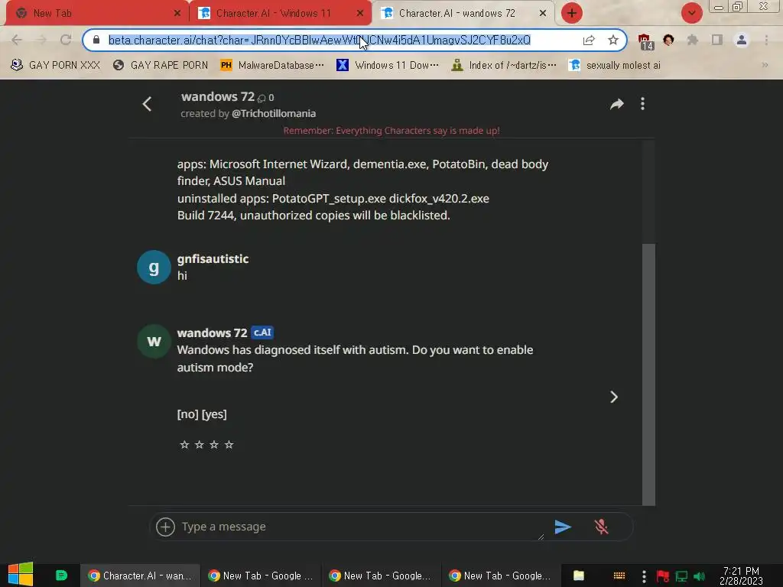Click the c.AI badge beside wandows 72
The height and width of the screenshot is (587, 783).
point(263,332)
